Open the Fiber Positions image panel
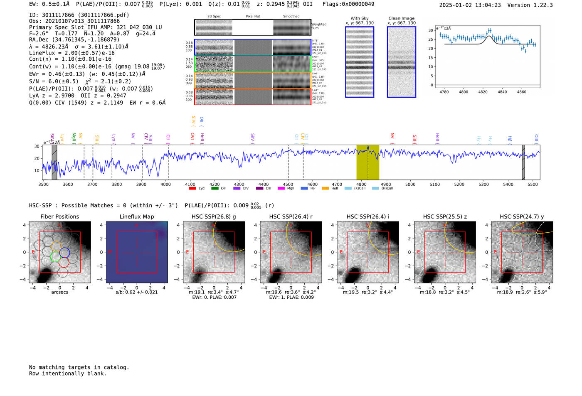The height and width of the screenshot is (396, 582). [60, 252]
